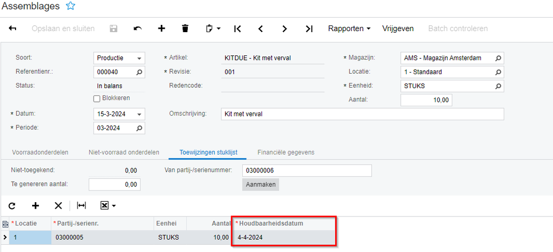The width and height of the screenshot is (553, 252).
Task: Add new record with plus icon
Action: point(161,28)
